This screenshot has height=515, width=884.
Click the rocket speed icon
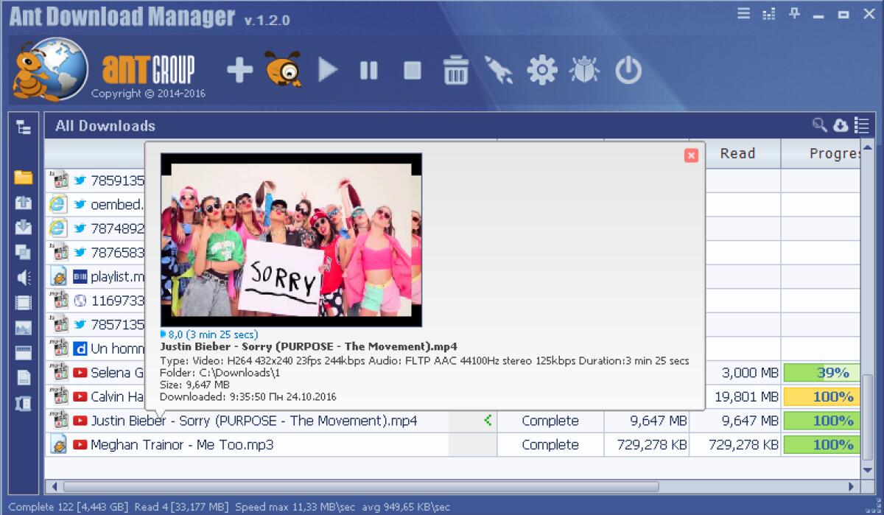point(499,71)
